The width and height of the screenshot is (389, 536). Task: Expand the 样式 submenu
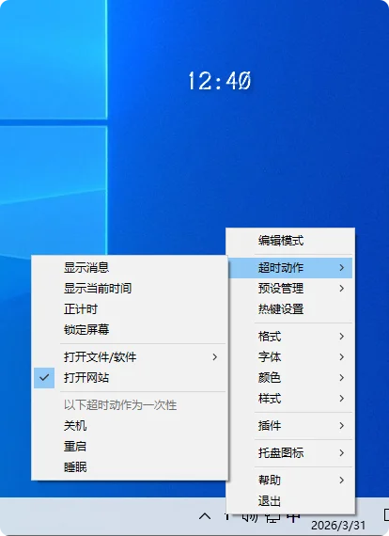pos(290,399)
